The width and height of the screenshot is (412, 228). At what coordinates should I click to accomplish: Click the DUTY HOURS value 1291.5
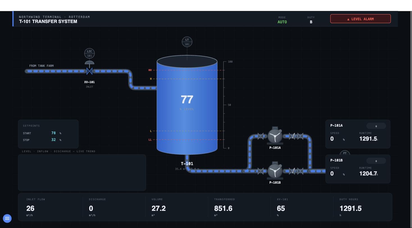(350, 209)
